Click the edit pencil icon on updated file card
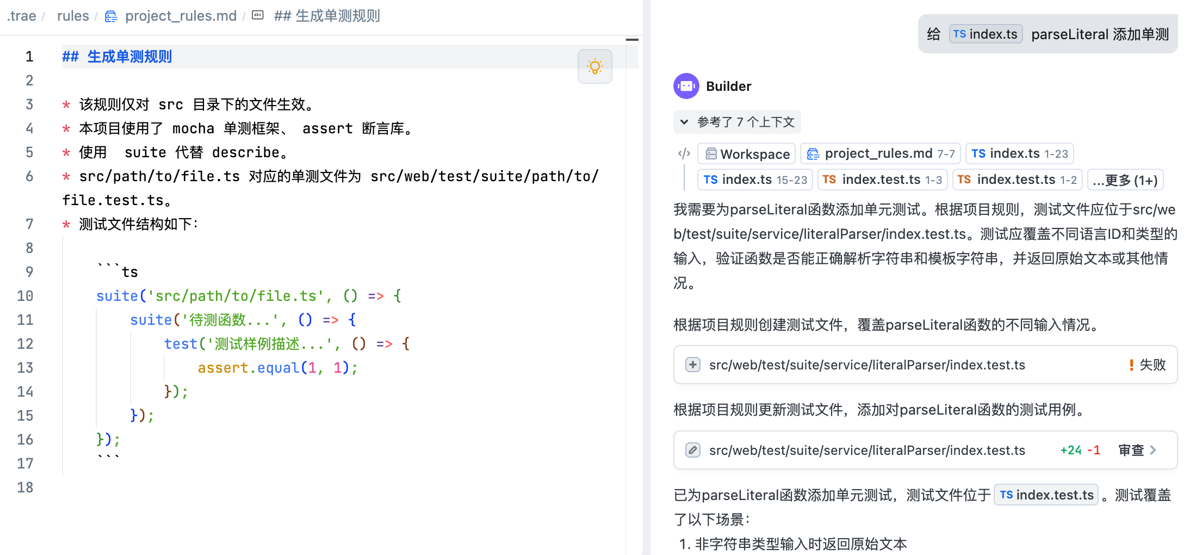This screenshot has width=1202, height=555. 692,450
